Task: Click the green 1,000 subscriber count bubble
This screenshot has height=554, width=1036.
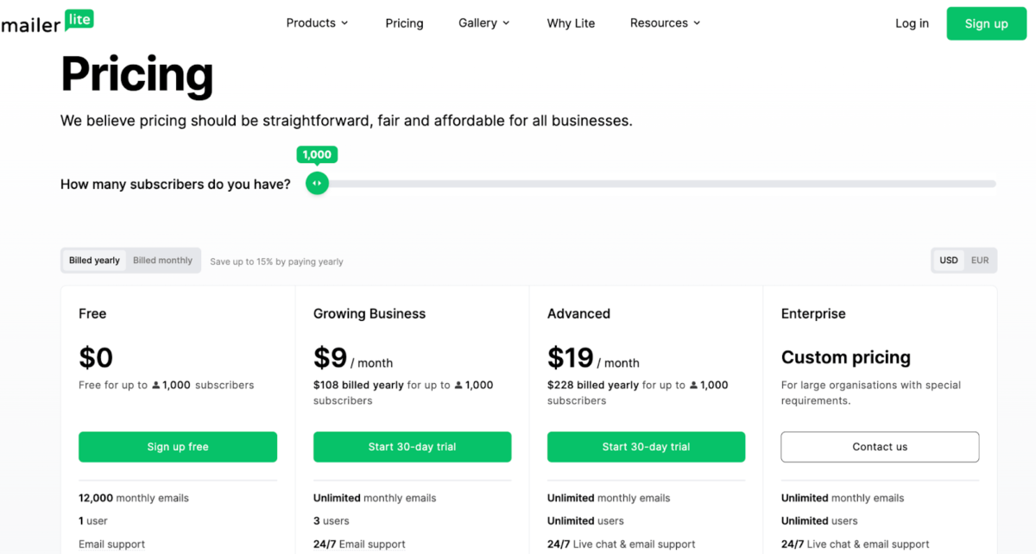Action: coord(317,154)
